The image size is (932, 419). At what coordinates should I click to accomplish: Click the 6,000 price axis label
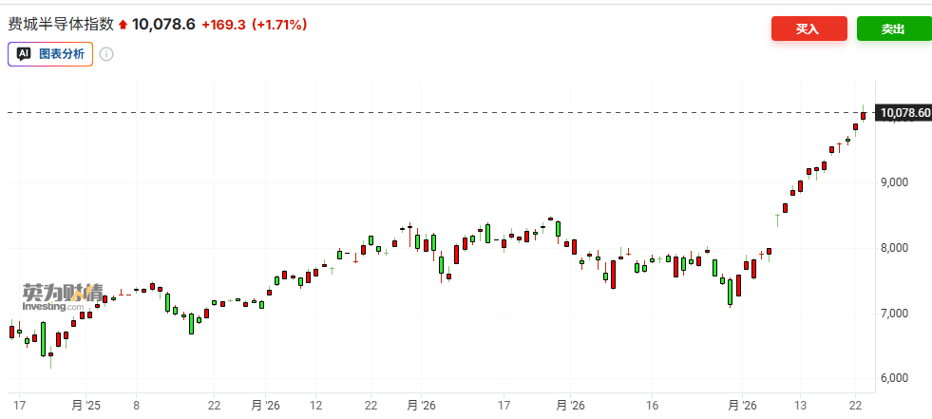(x=895, y=379)
